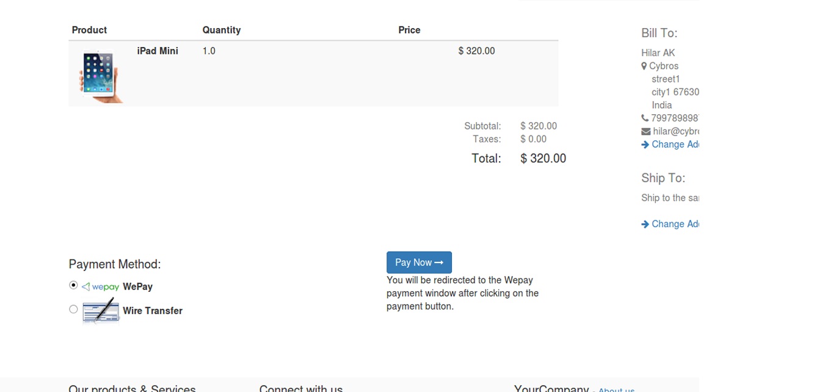This screenshot has width=825, height=392.
Task: Click the Product column header
Action: [89, 30]
